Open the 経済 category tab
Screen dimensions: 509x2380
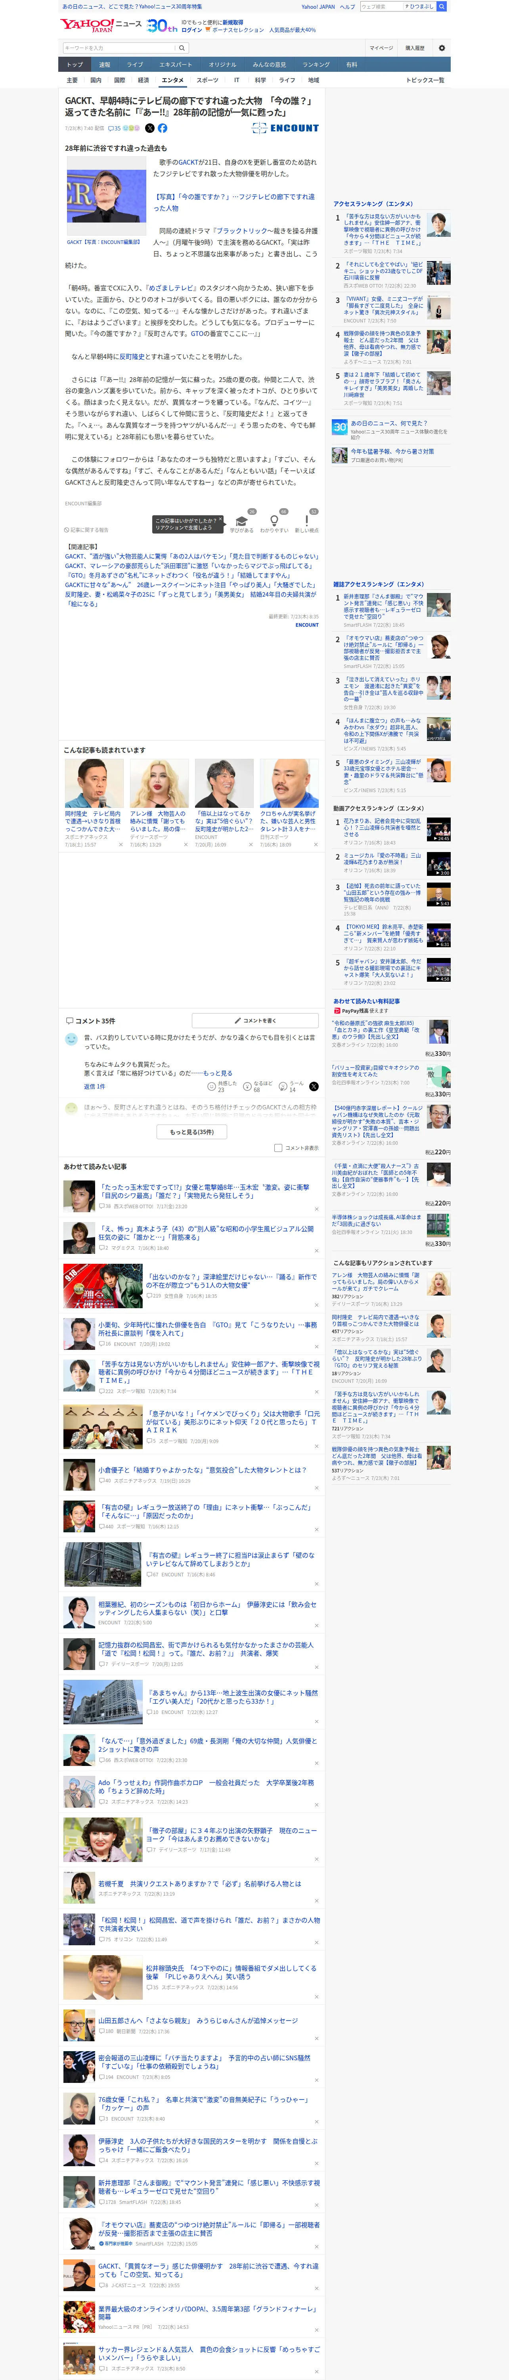(143, 81)
